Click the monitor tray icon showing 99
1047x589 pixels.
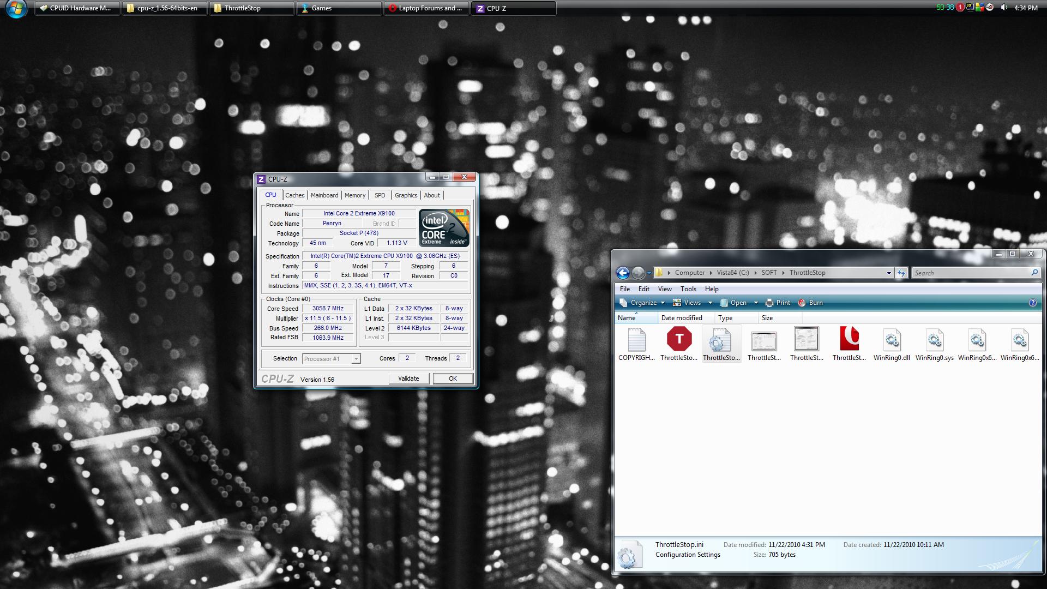pos(970,8)
